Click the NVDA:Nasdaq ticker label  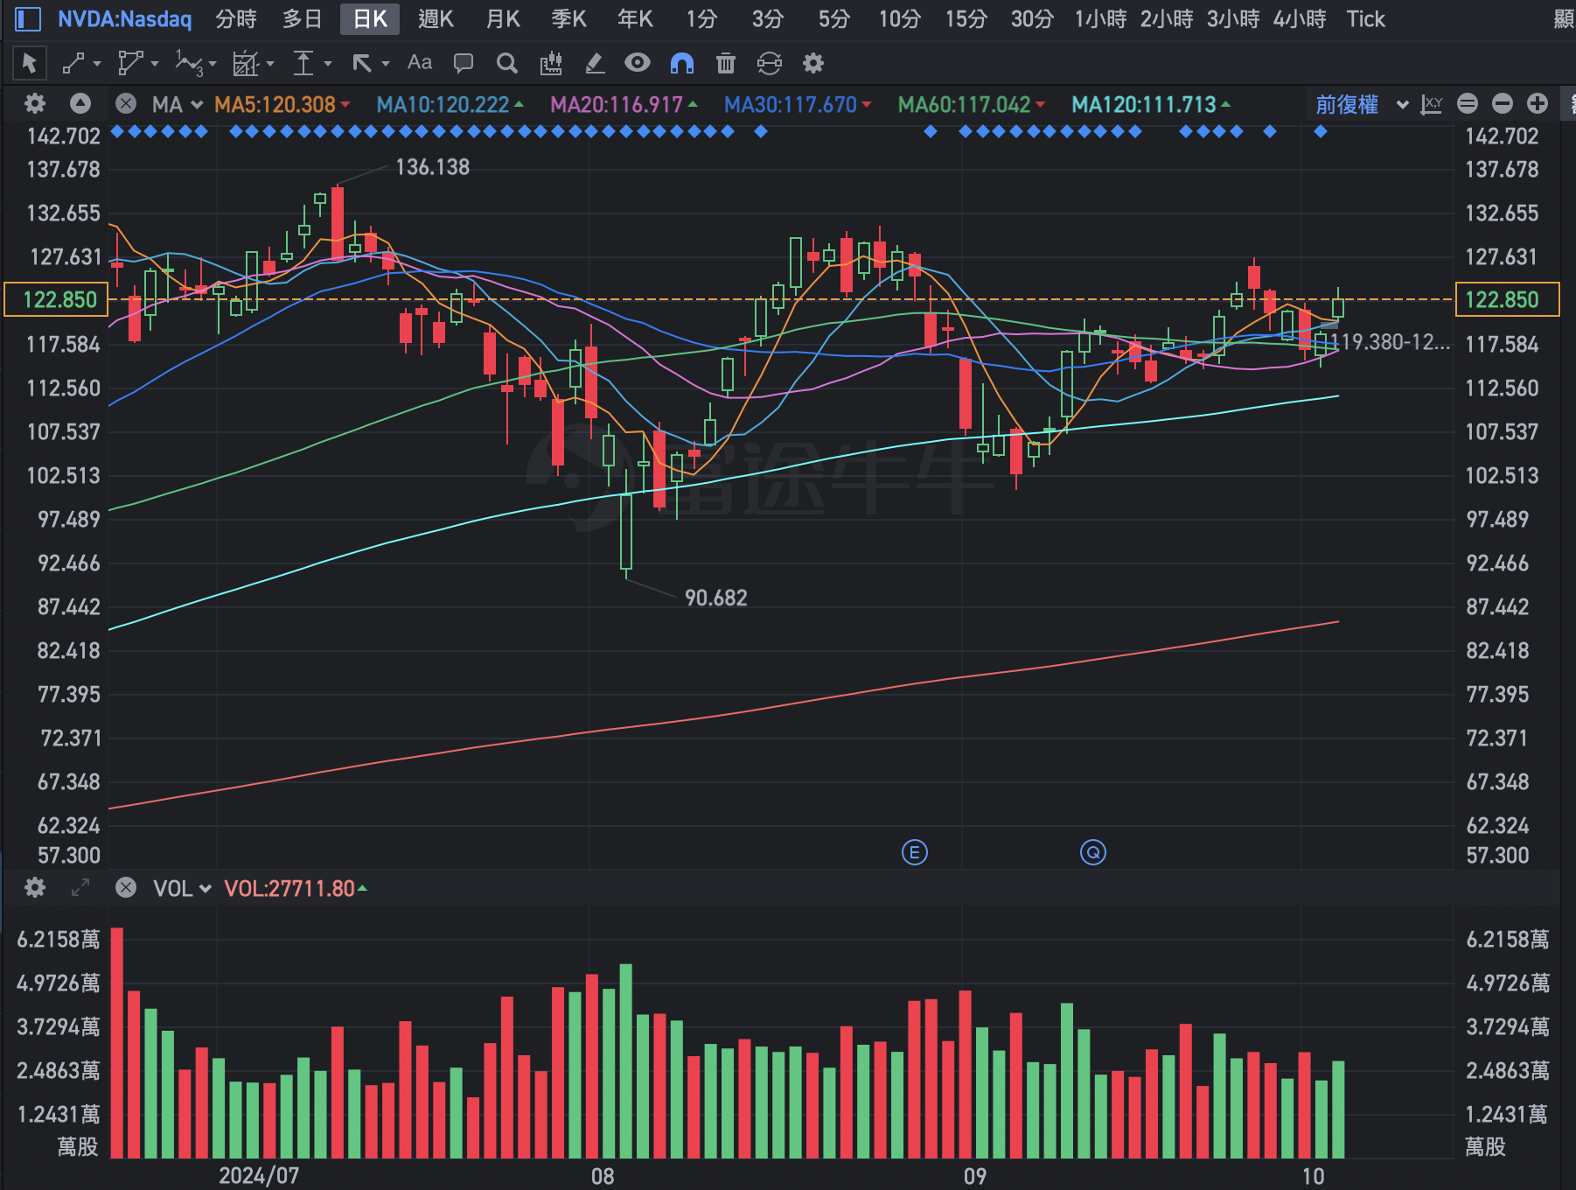124,18
